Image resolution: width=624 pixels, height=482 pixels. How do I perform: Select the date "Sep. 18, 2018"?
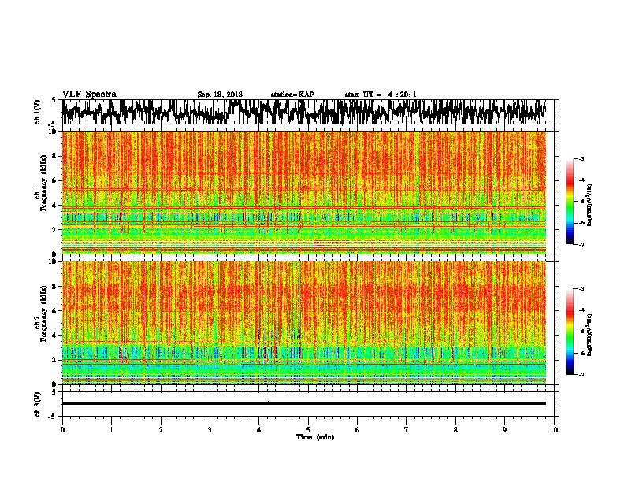tap(220, 95)
